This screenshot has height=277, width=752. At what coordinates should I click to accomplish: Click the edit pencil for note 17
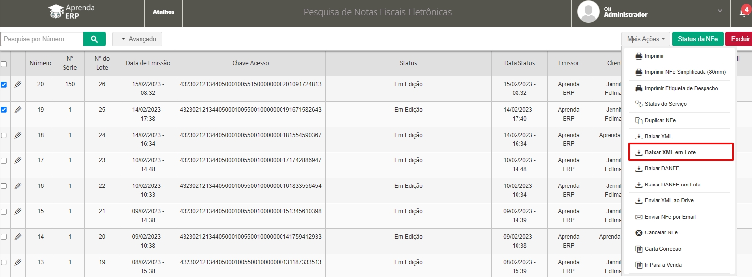click(18, 160)
